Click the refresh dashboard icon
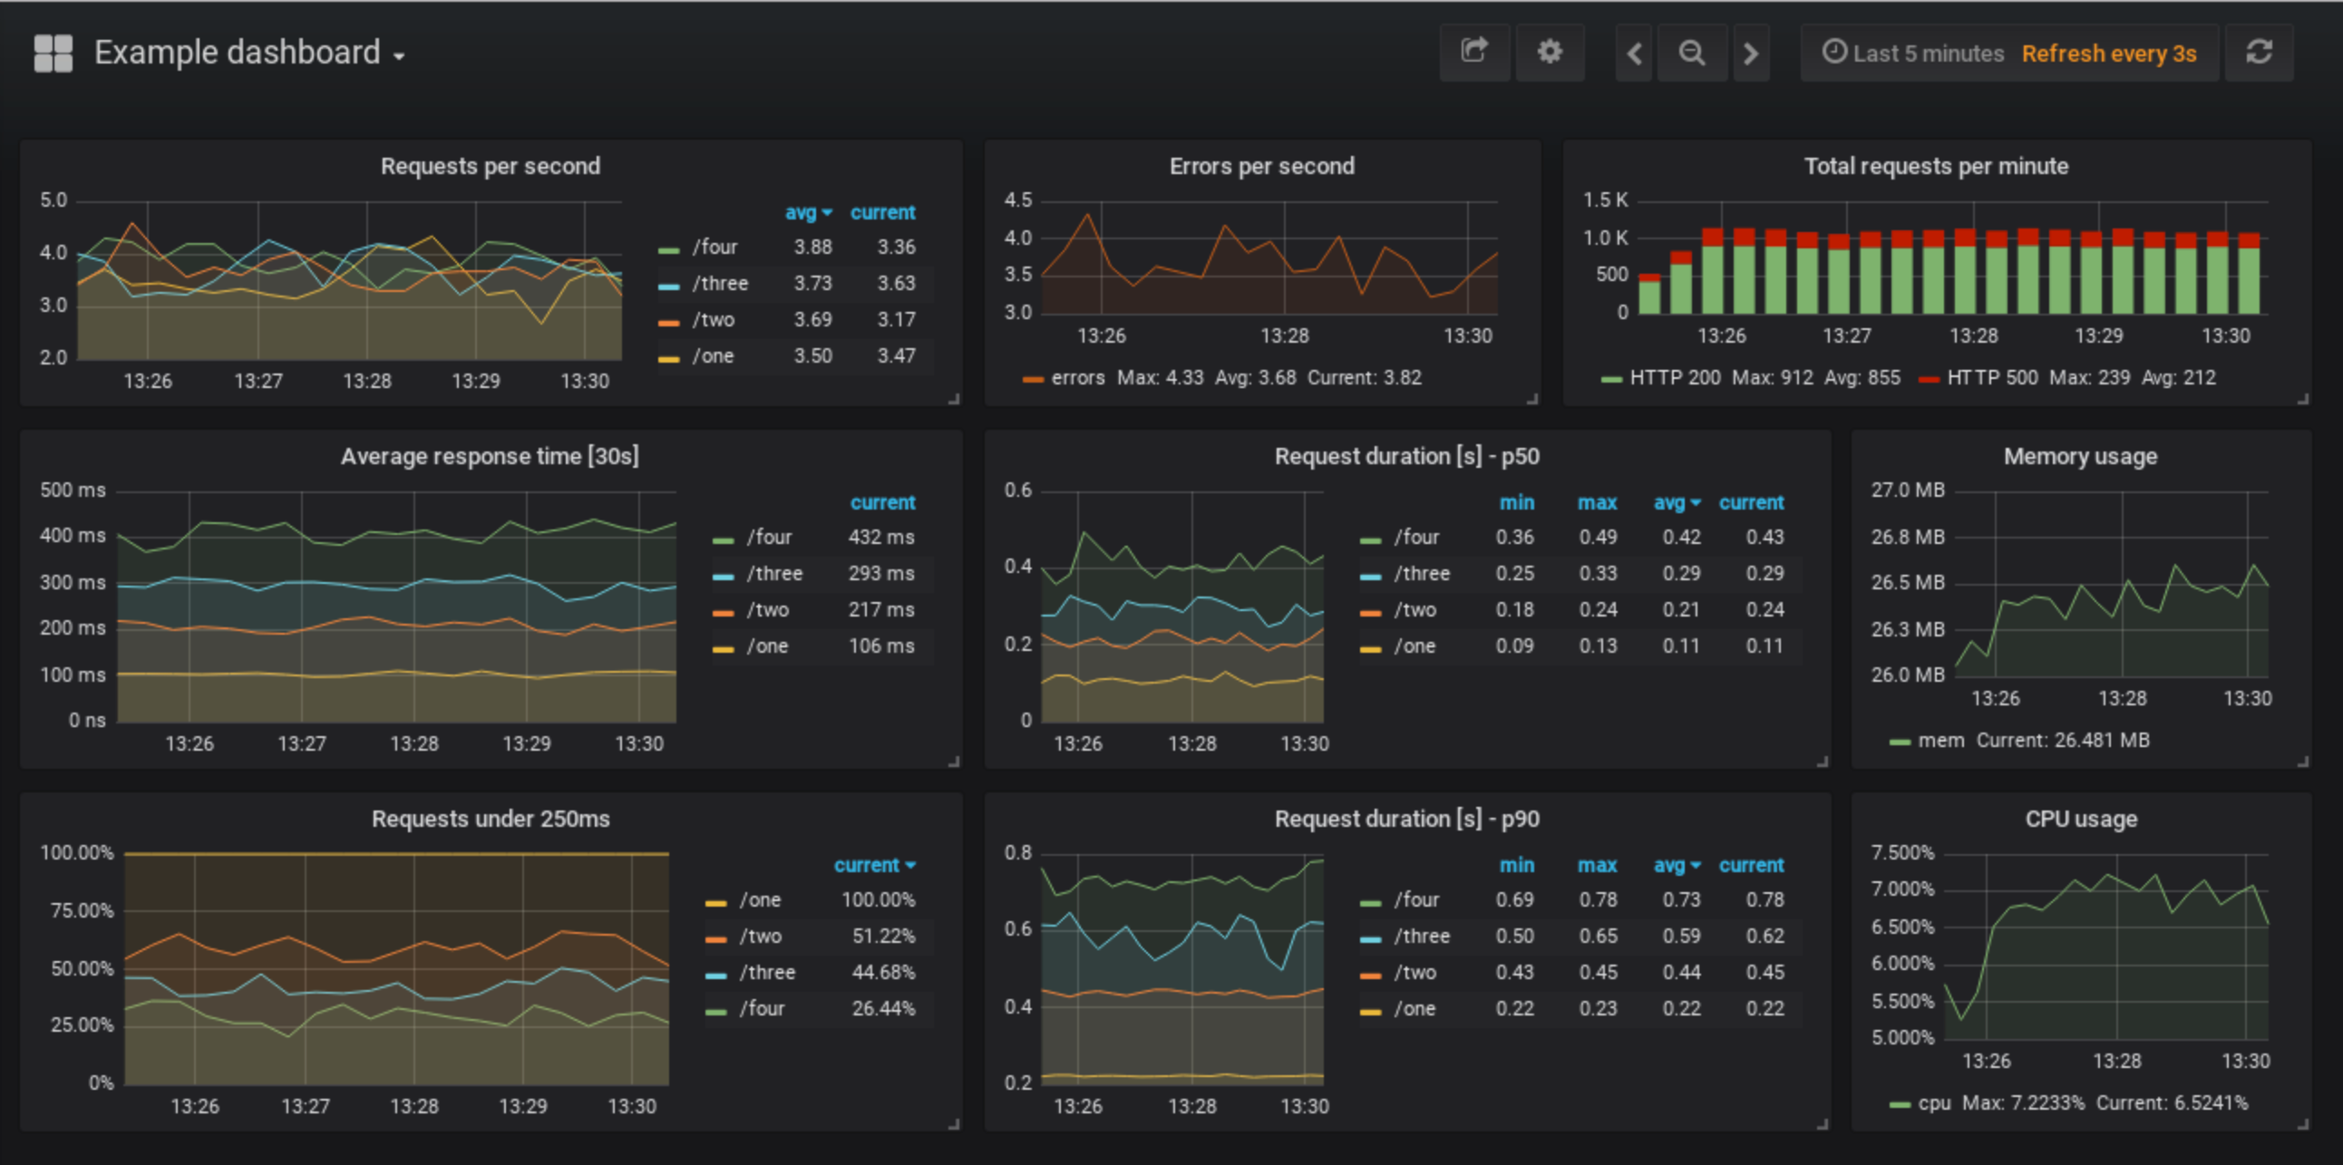Viewport: 2343px width, 1165px height. coord(2260,52)
